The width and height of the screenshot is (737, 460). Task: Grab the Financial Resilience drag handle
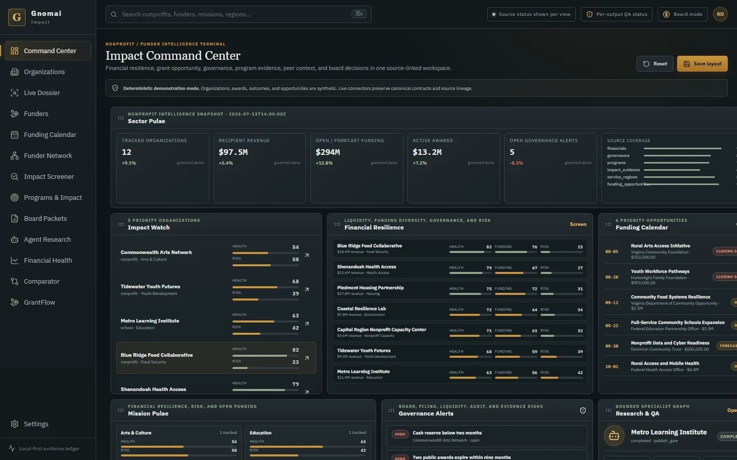(337, 224)
